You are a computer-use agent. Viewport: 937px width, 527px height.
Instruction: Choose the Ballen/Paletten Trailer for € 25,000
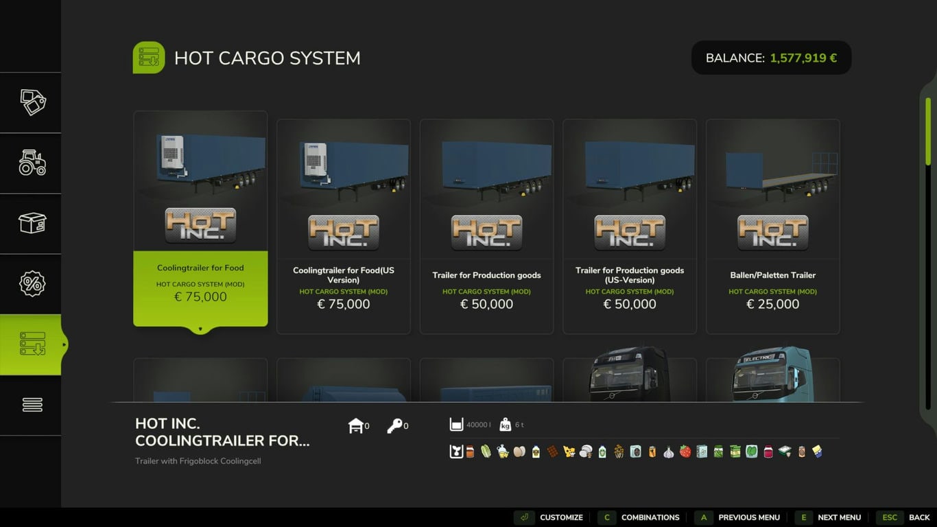click(x=772, y=226)
